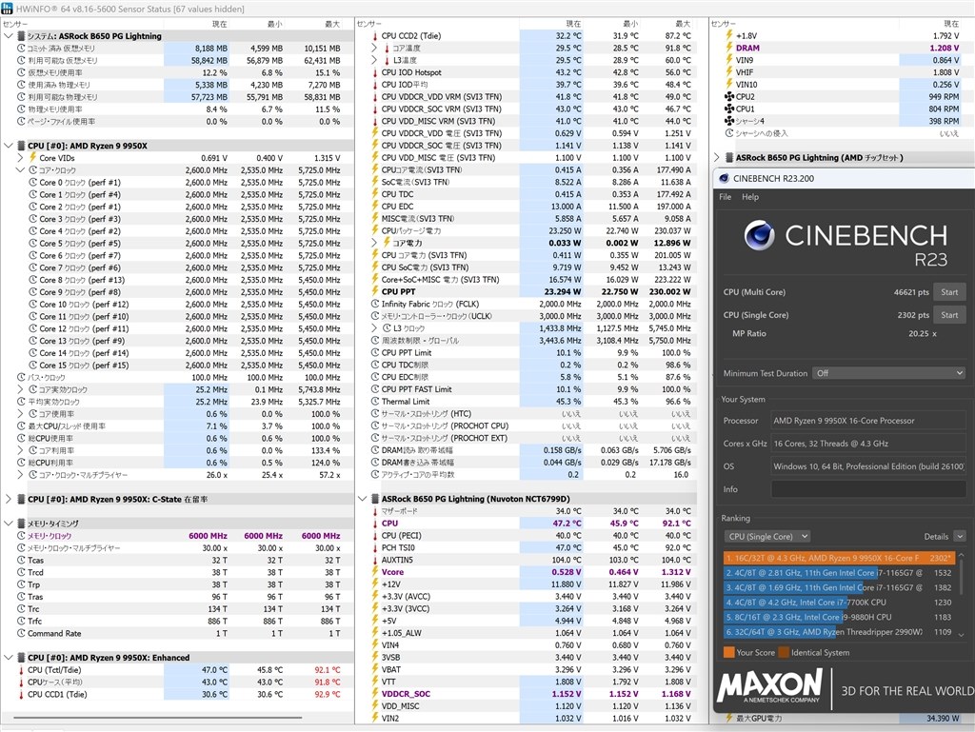Click the lightning icon beside VBAT

point(375,669)
